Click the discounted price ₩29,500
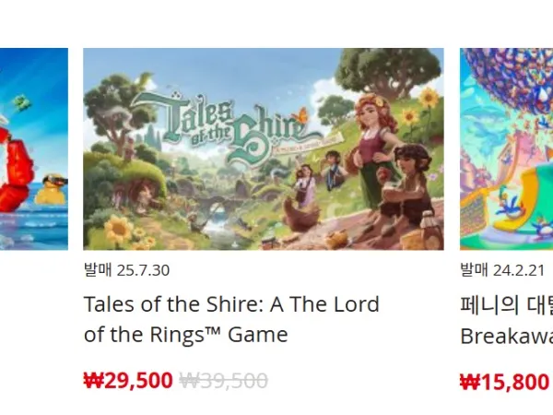 [128, 380]
